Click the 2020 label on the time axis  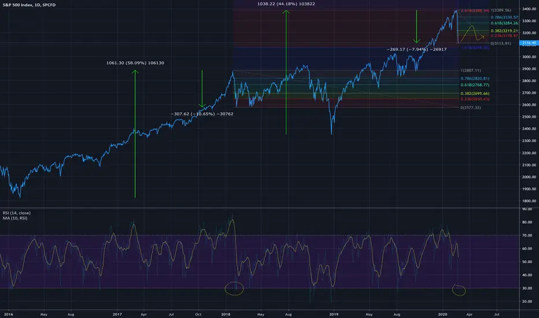tap(442, 315)
